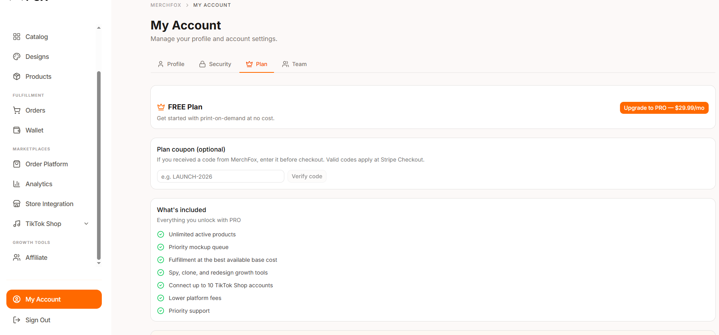Click the 'Connect up to 10 TikTok Shop accounts' text
Screen dimensions: 719x335
[221, 285]
